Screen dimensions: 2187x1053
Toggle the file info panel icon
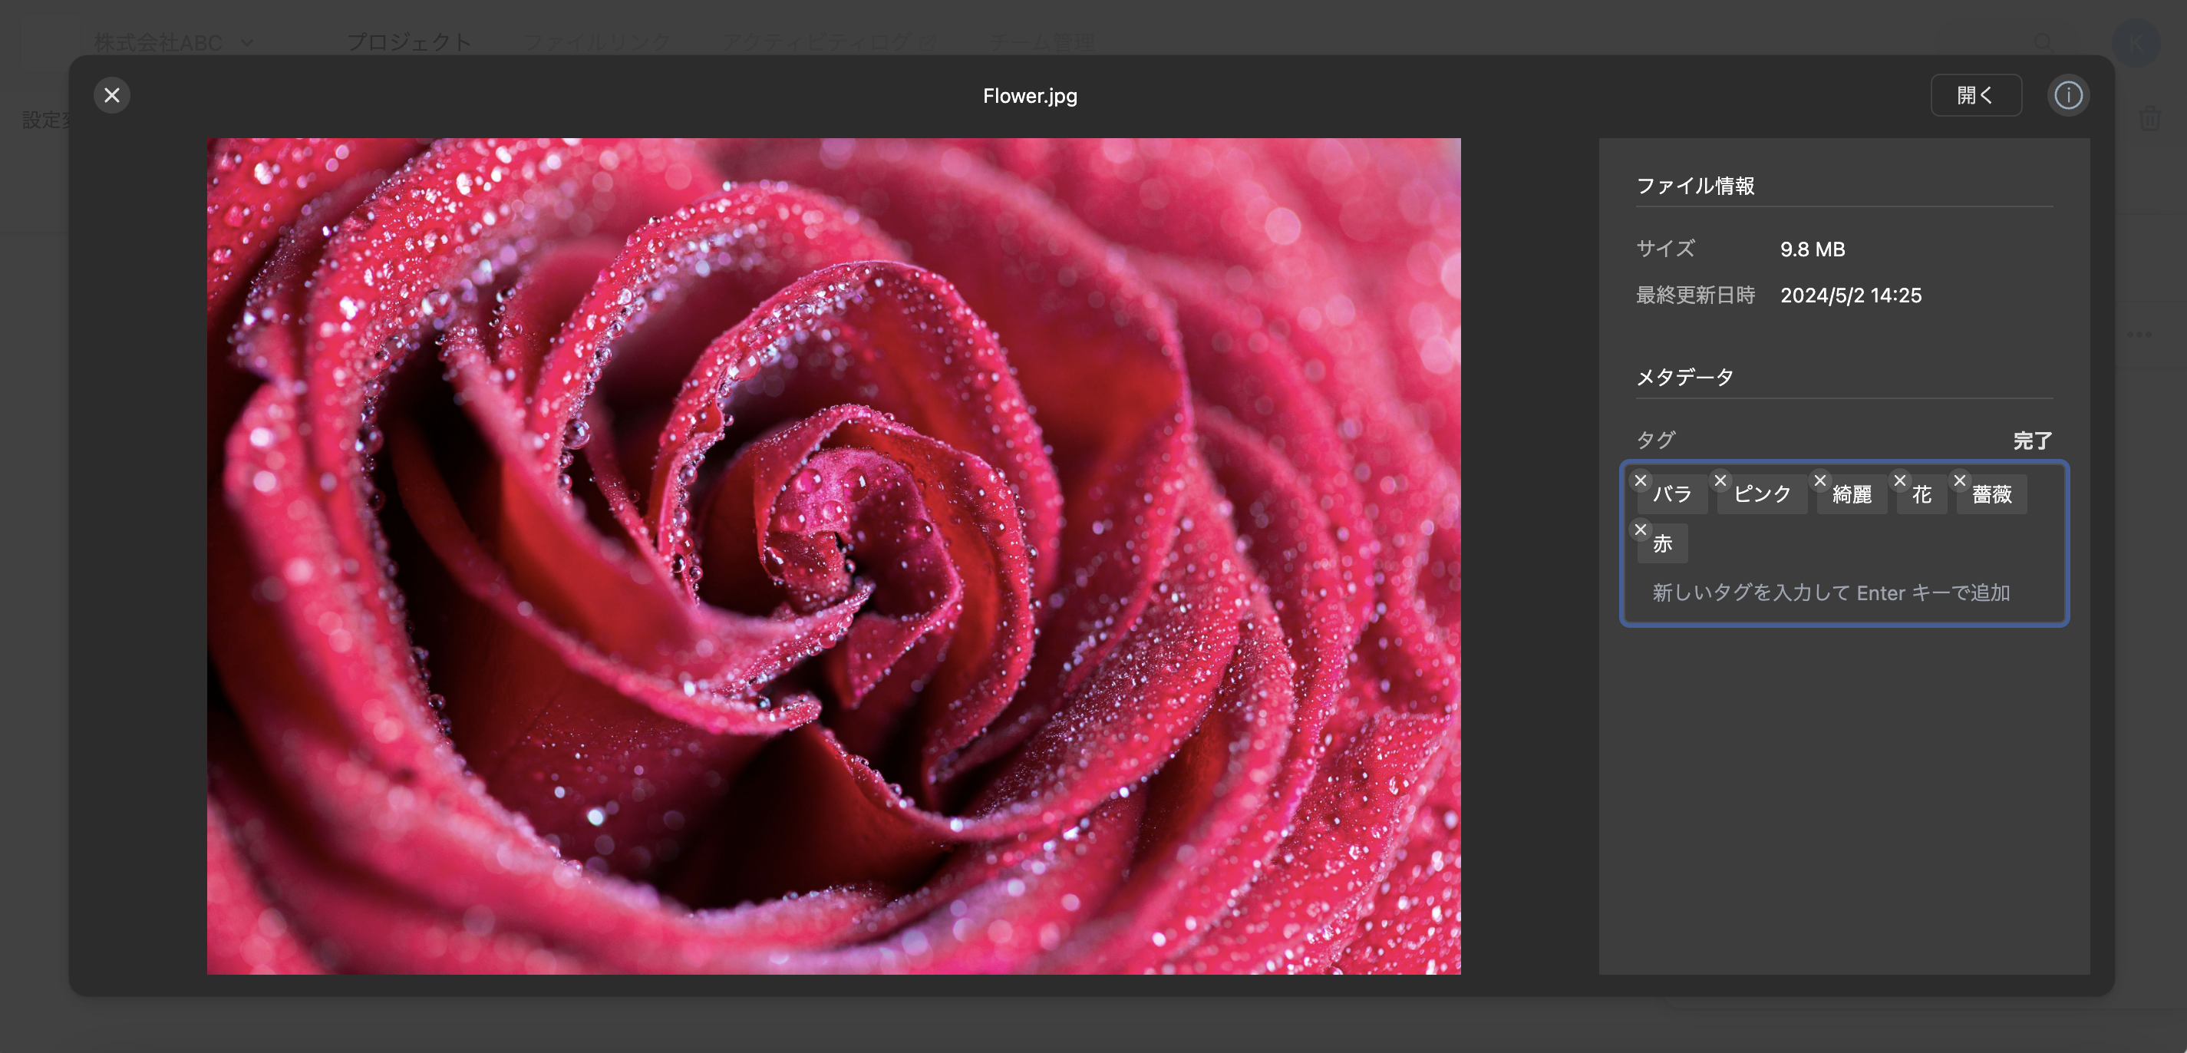tap(2068, 95)
